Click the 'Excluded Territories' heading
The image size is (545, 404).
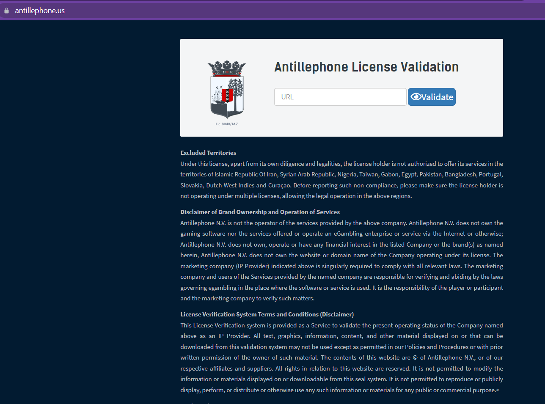[208, 153]
